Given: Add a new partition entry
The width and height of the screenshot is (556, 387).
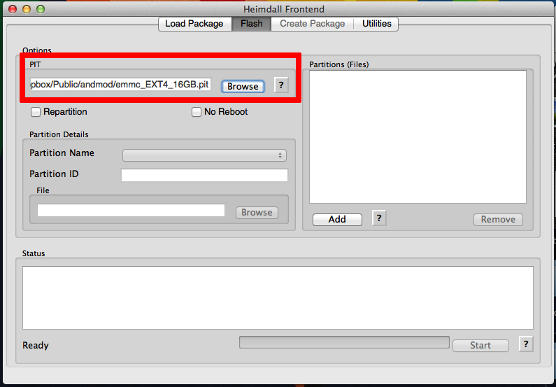Looking at the screenshot, I should [x=337, y=220].
